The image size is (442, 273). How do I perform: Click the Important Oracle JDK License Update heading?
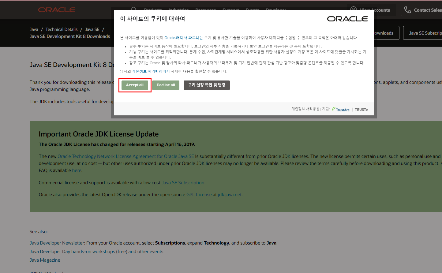[x=99, y=134]
